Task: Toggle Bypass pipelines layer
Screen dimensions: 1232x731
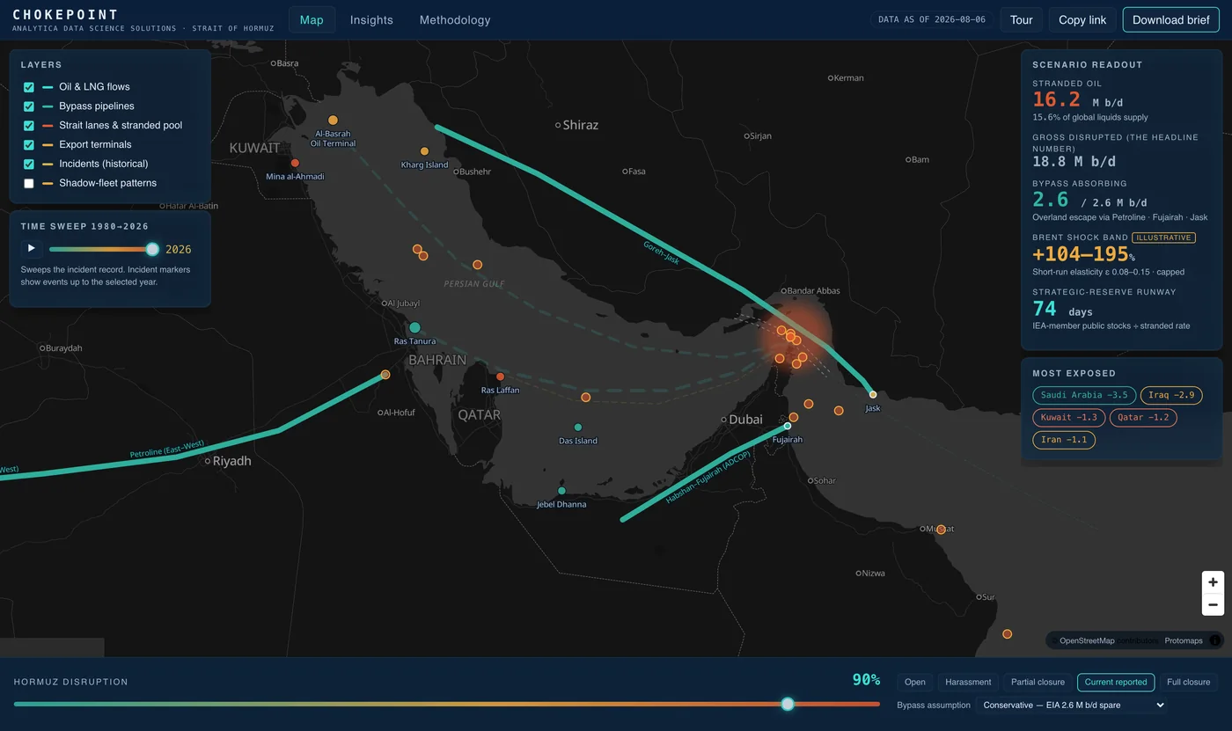Action: (29, 106)
